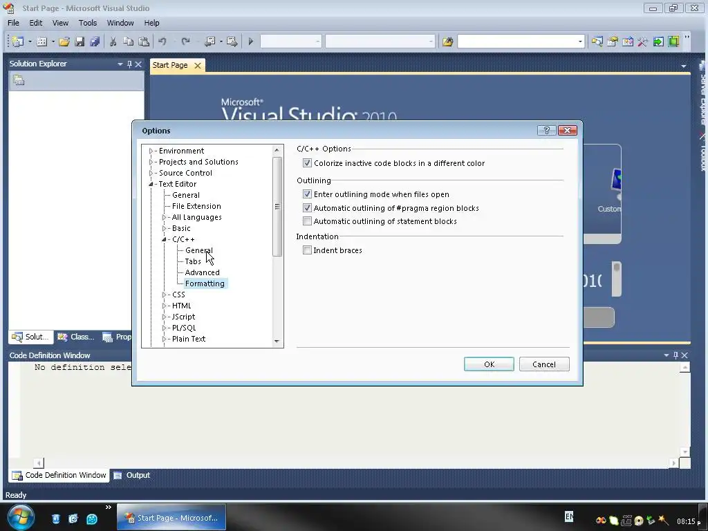Click the options tree scrollbar thumb
Viewport: 708px width, 531px height.
click(x=277, y=206)
